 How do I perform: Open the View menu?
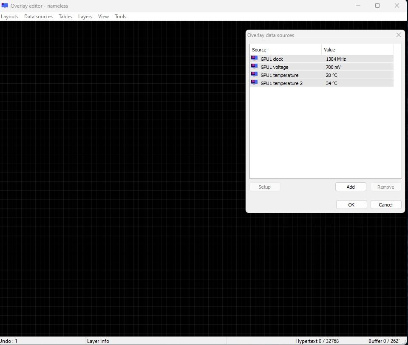[x=103, y=17]
